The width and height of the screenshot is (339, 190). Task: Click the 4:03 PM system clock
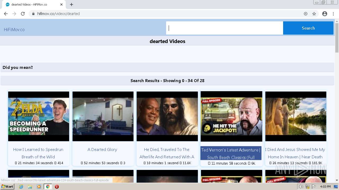click(x=325, y=187)
